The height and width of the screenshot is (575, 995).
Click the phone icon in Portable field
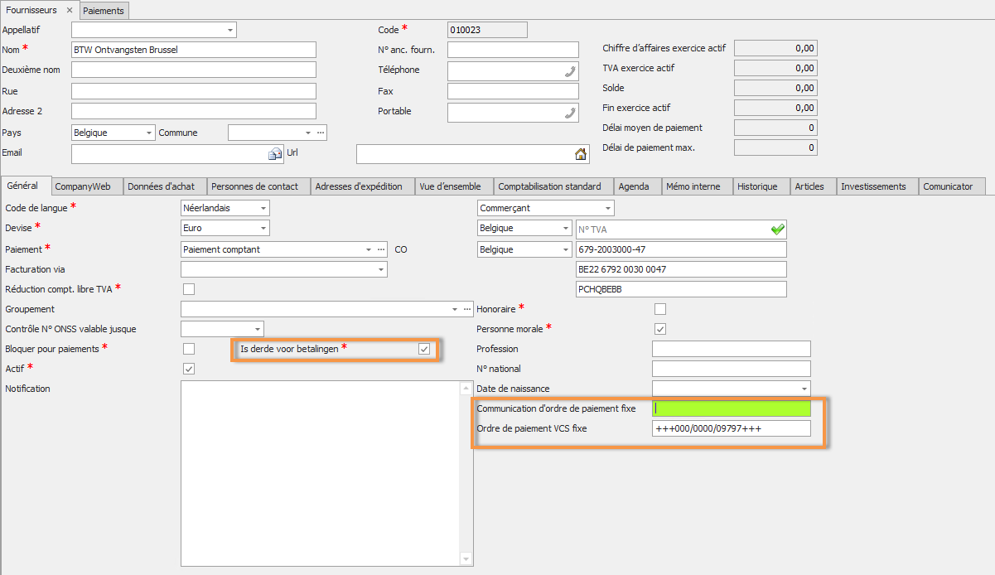tap(570, 113)
